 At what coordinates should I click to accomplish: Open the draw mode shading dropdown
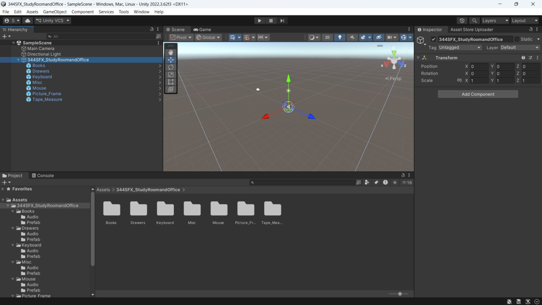[x=314, y=38]
